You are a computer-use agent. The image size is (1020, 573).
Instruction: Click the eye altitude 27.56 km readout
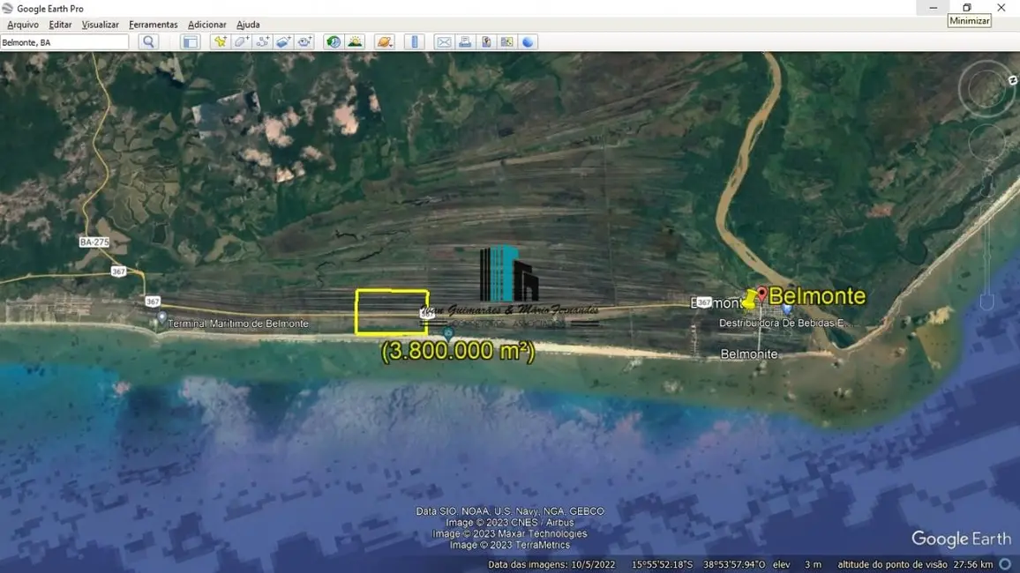(x=973, y=564)
